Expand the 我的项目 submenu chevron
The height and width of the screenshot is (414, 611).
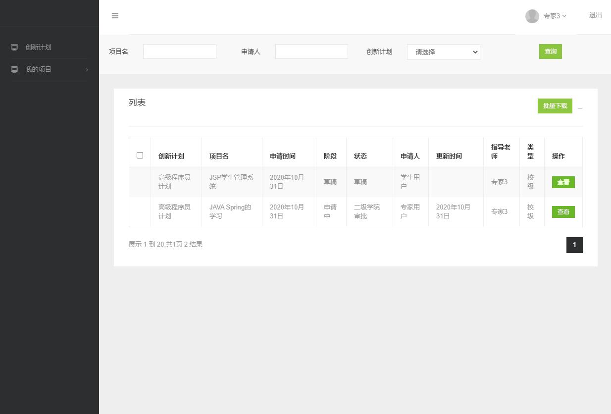tap(87, 70)
